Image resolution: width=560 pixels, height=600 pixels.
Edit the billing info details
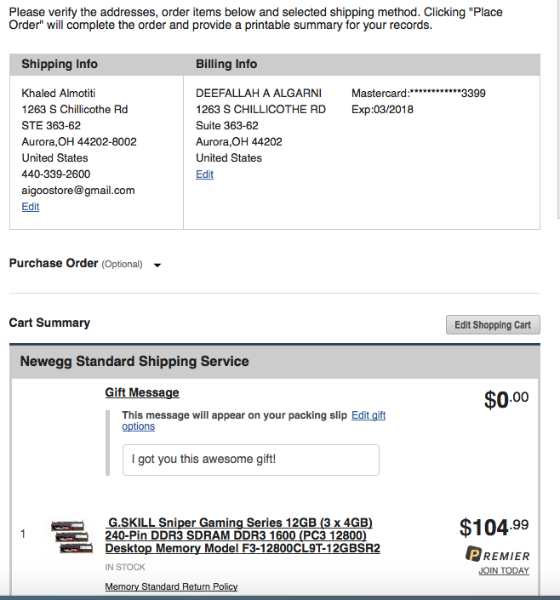click(204, 174)
